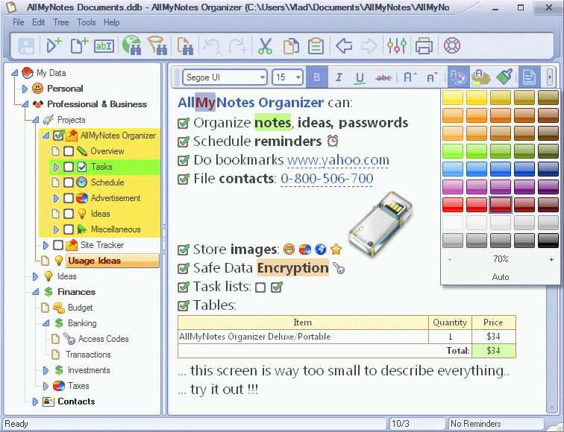Toggle Italic formatting button
The image size is (564, 432).
339,77
